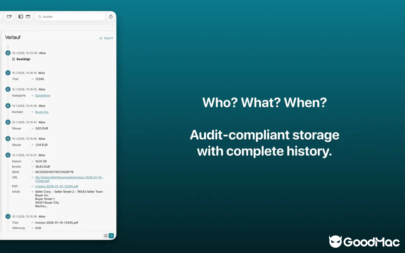The image size is (405, 253).
Task: Click the Steuer value 1,54 EUR
Action: tap(41, 145)
